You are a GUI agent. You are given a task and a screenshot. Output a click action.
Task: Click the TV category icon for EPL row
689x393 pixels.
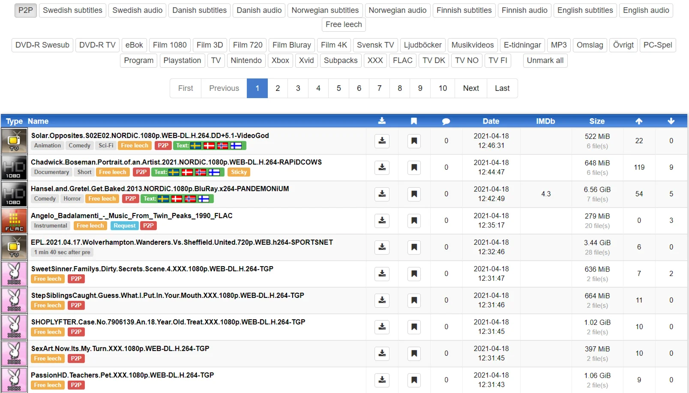(14, 247)
